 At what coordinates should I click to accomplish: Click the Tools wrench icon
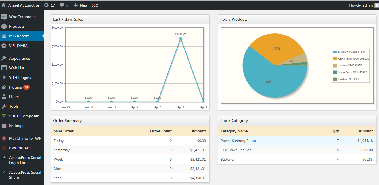pos(4,106)
